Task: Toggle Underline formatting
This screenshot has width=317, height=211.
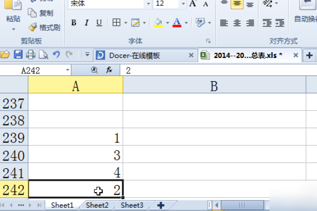Action: click(99, 23)
